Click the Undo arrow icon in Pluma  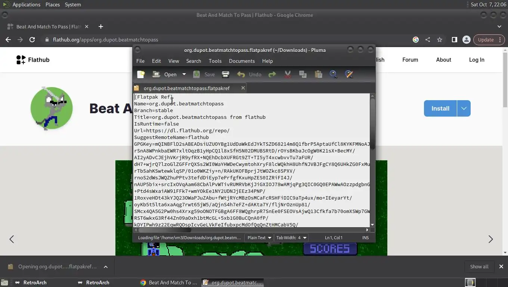coord(241,74)
